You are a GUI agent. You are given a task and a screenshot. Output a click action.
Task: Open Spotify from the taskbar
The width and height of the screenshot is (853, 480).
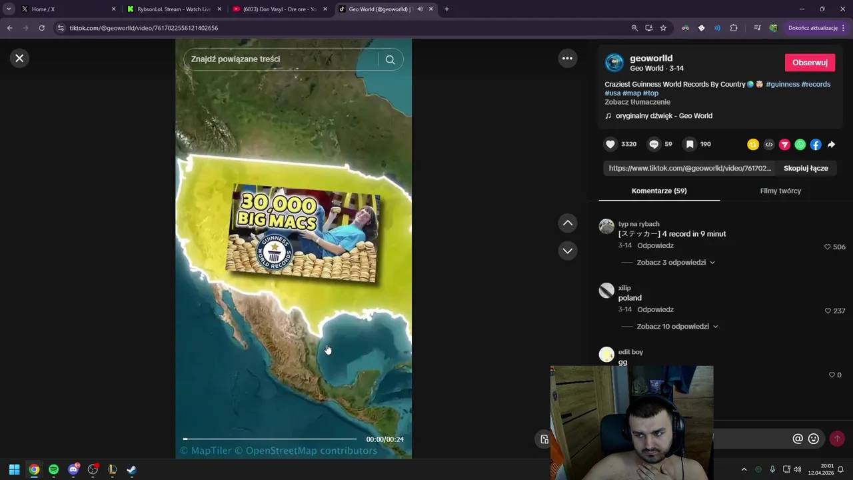53,469
